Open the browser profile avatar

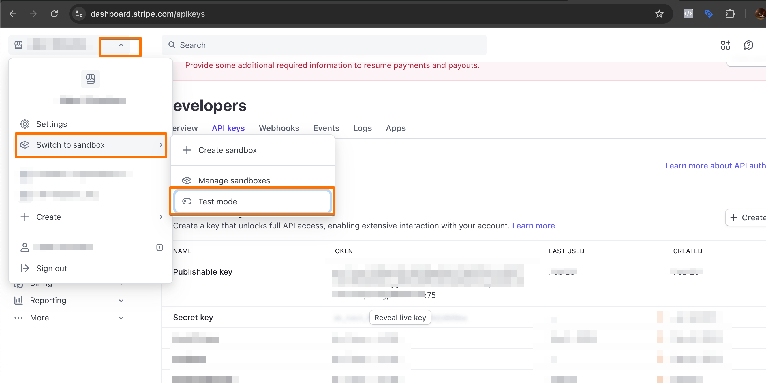click(760, 14)
